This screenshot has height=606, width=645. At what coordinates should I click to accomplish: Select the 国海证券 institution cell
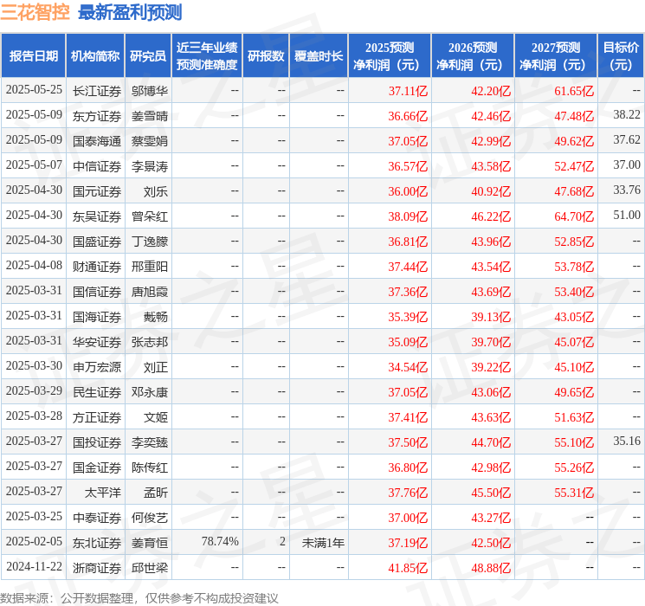pos(97,317)
